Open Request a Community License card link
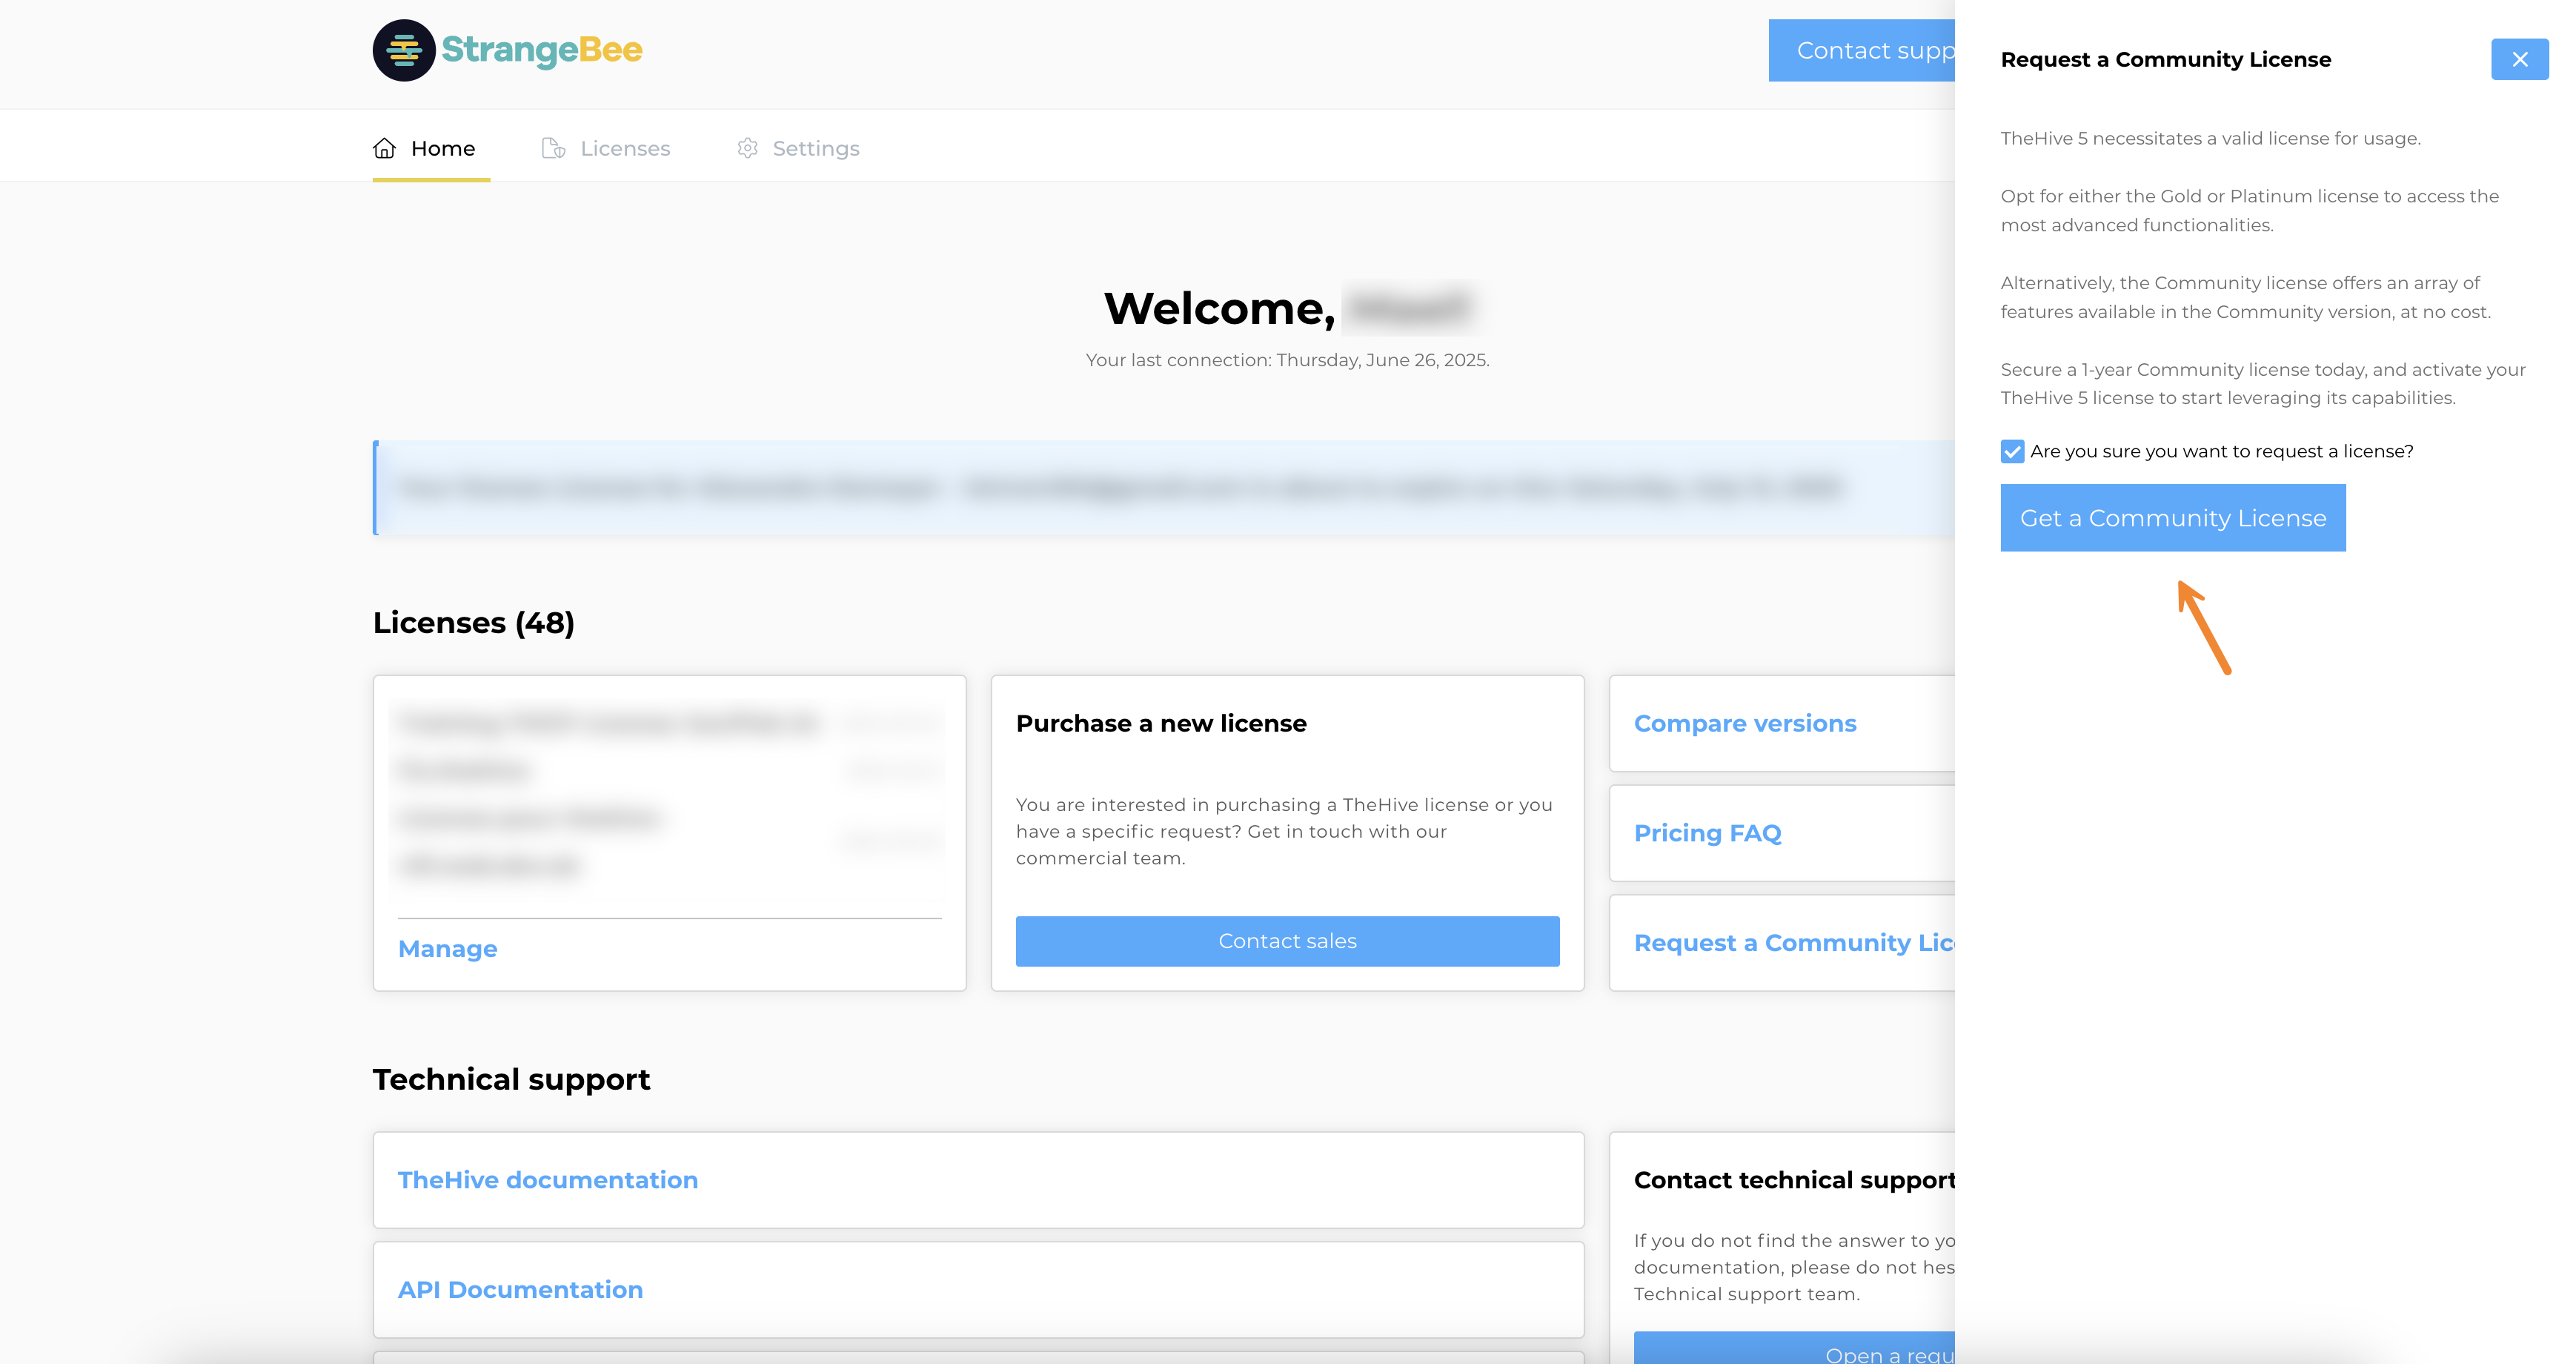The image size is (2576, 1364). click(1794, 943)
